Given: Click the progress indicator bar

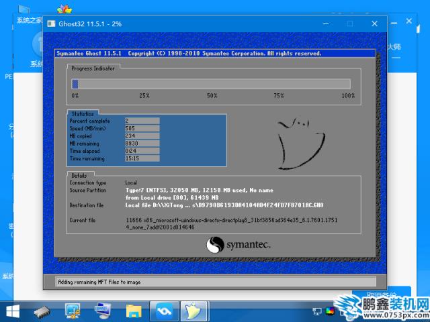Looking at the screenshot, I should point(211,84).
